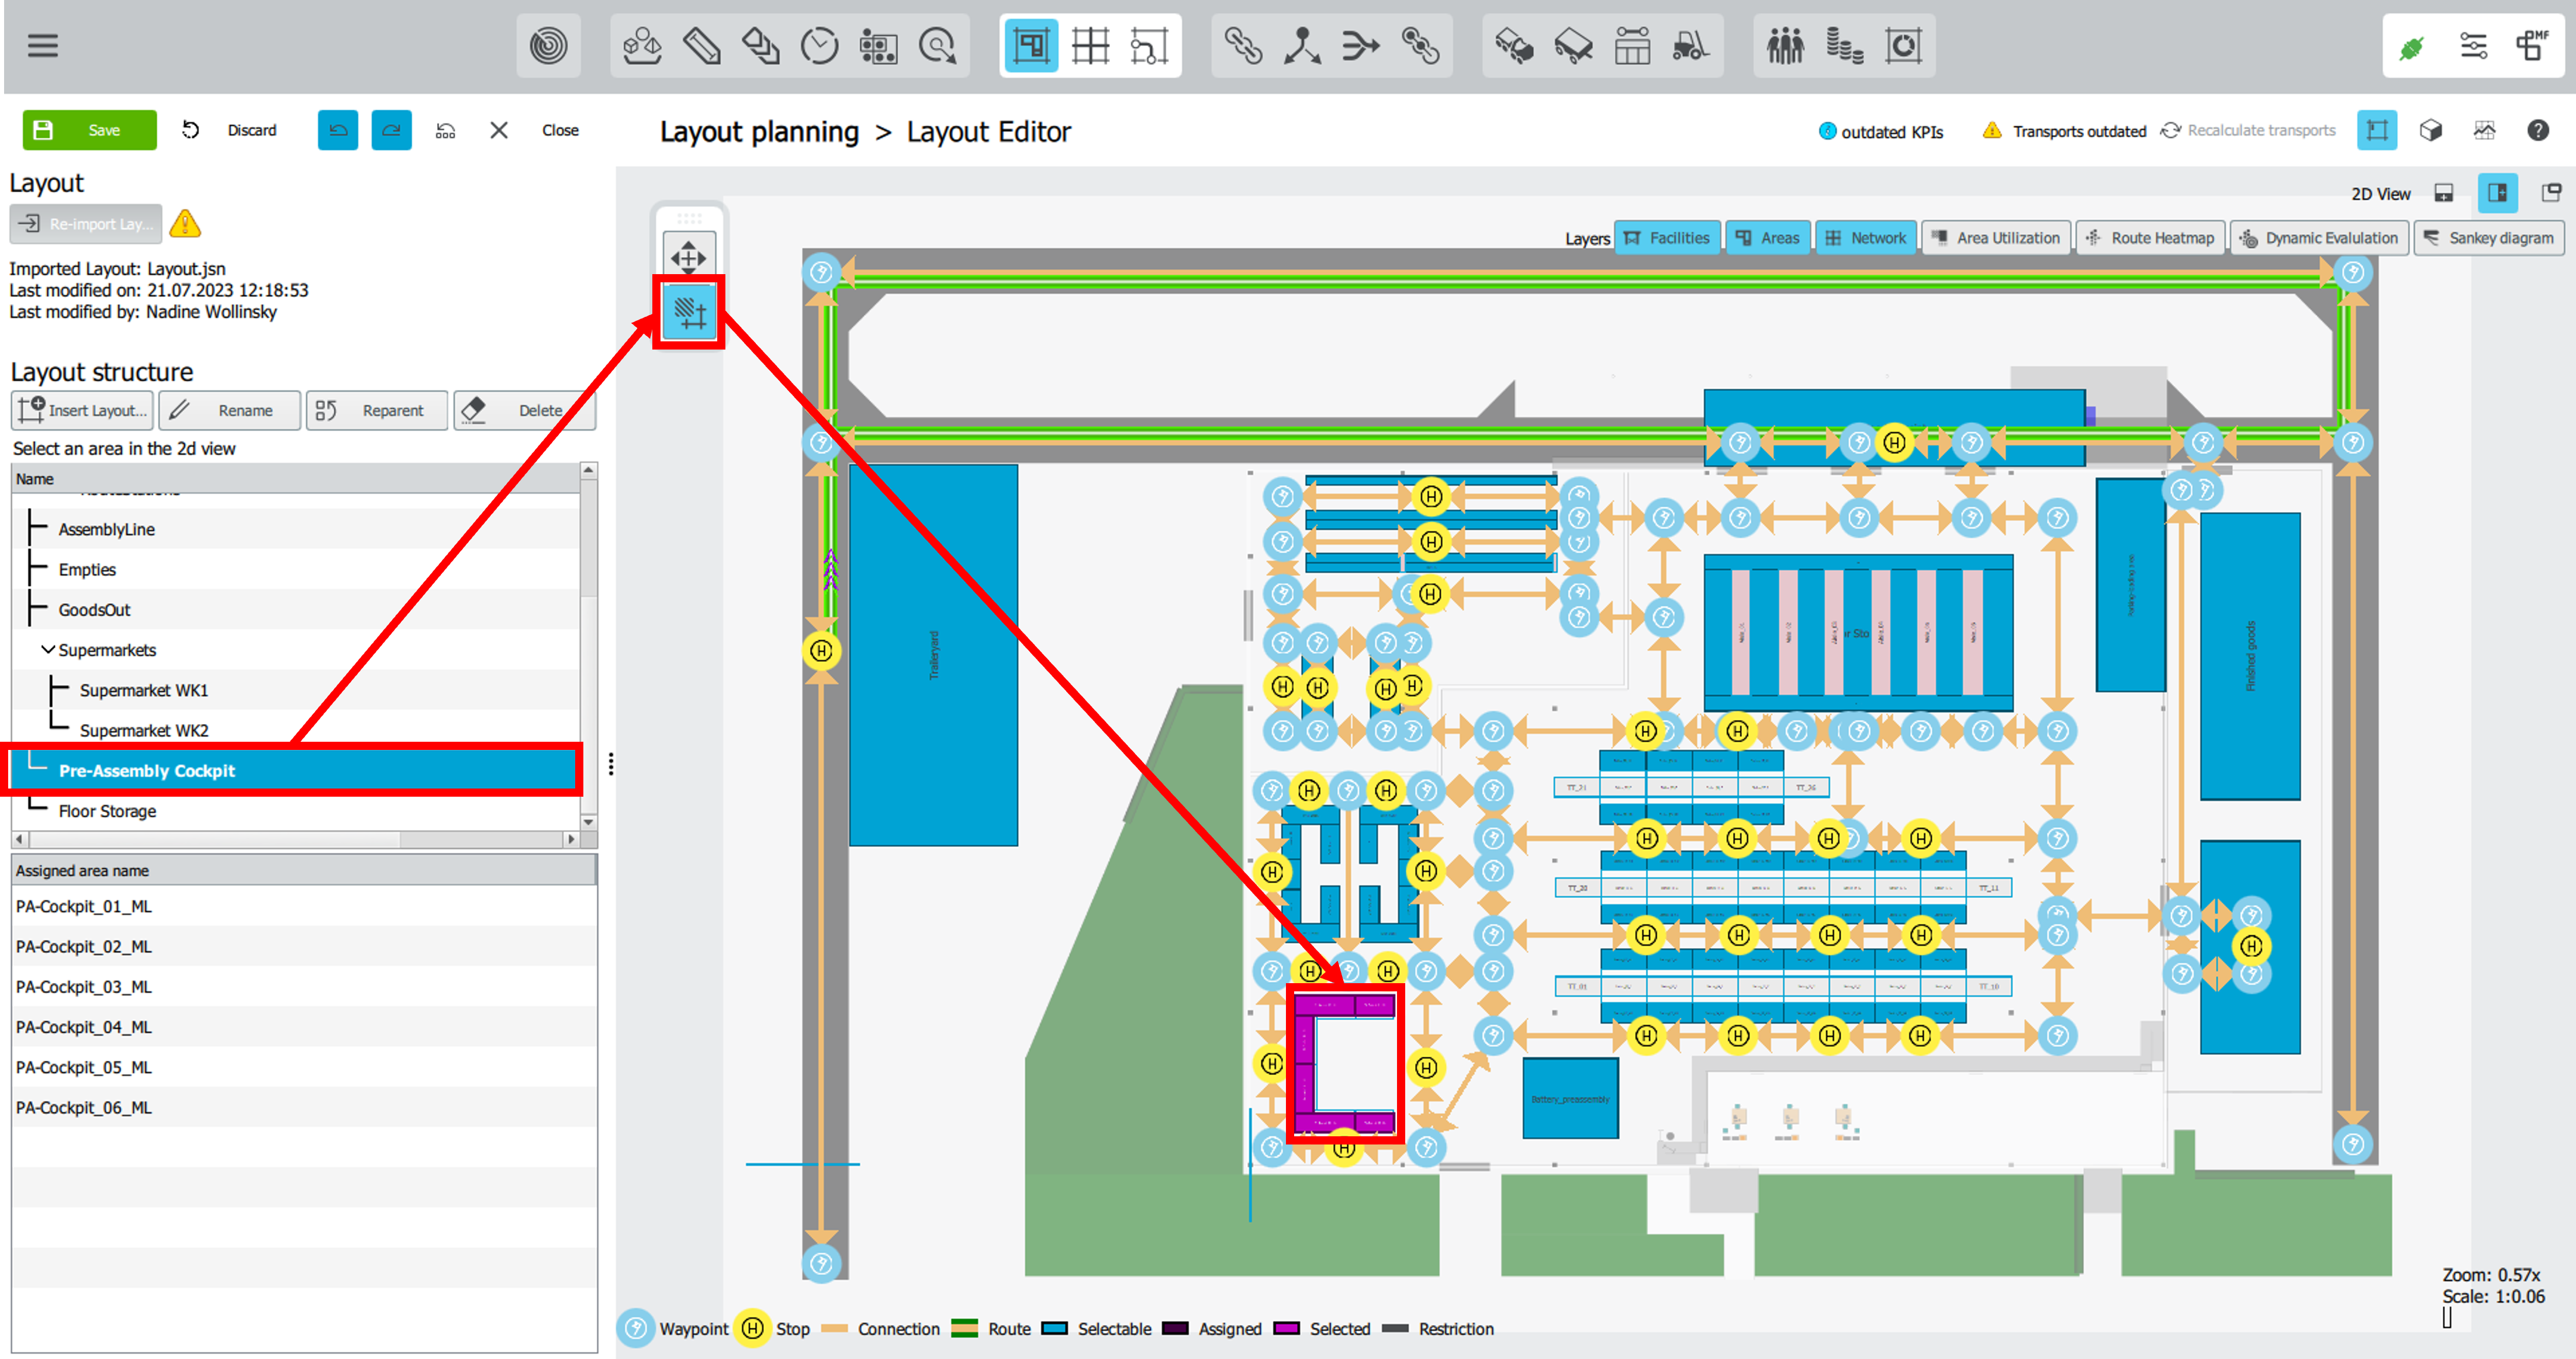Open the clock time settings icon

pos(819,46)
